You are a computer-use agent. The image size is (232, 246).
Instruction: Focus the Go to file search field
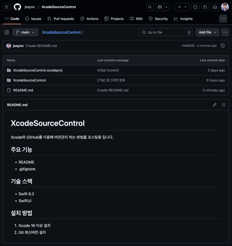(166, 32)
